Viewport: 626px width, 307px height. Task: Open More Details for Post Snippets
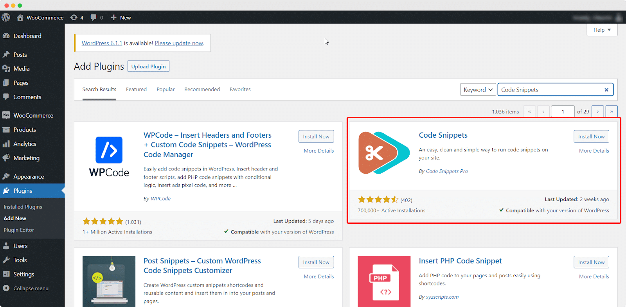click(319, 276)
